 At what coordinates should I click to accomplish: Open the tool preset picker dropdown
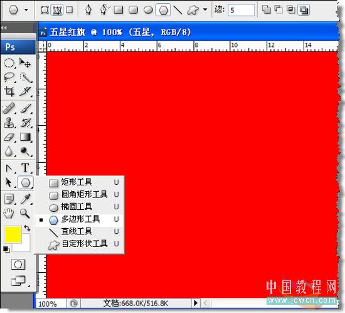26,10
